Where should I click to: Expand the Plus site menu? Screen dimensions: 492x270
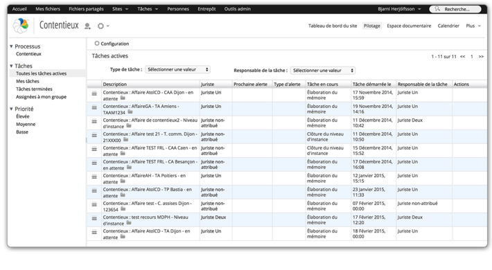(473, 26)
